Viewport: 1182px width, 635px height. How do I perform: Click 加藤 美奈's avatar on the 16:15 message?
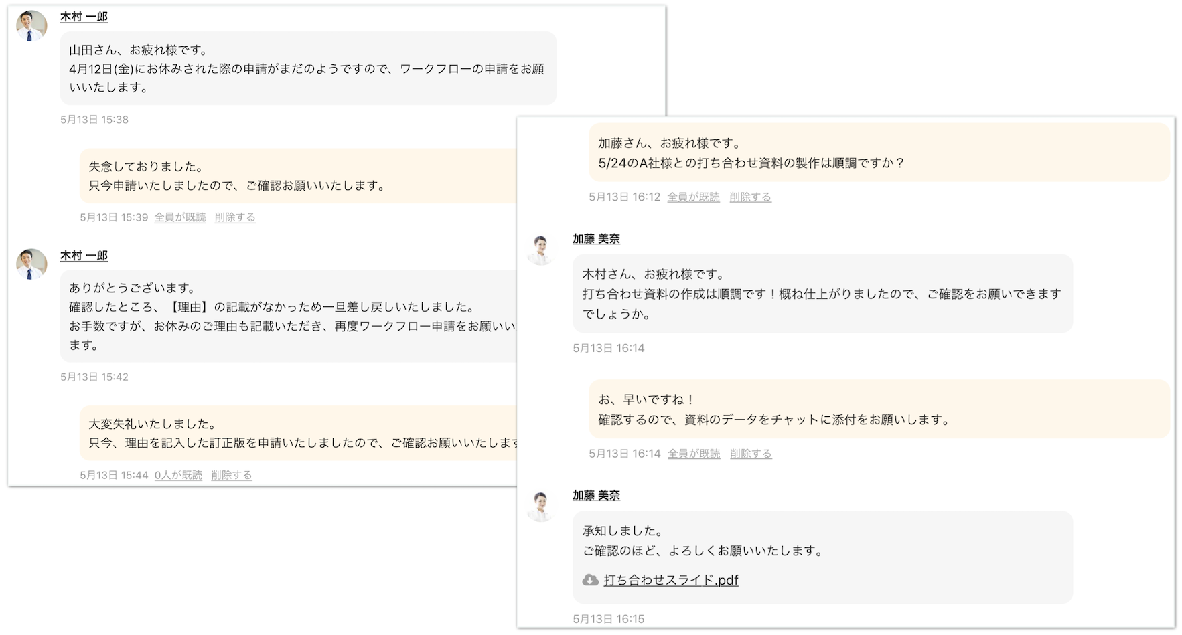point(540,507)
